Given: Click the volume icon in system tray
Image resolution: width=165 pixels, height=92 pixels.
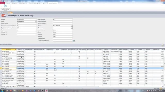Looking at the screenshot, I should (156, 91).
